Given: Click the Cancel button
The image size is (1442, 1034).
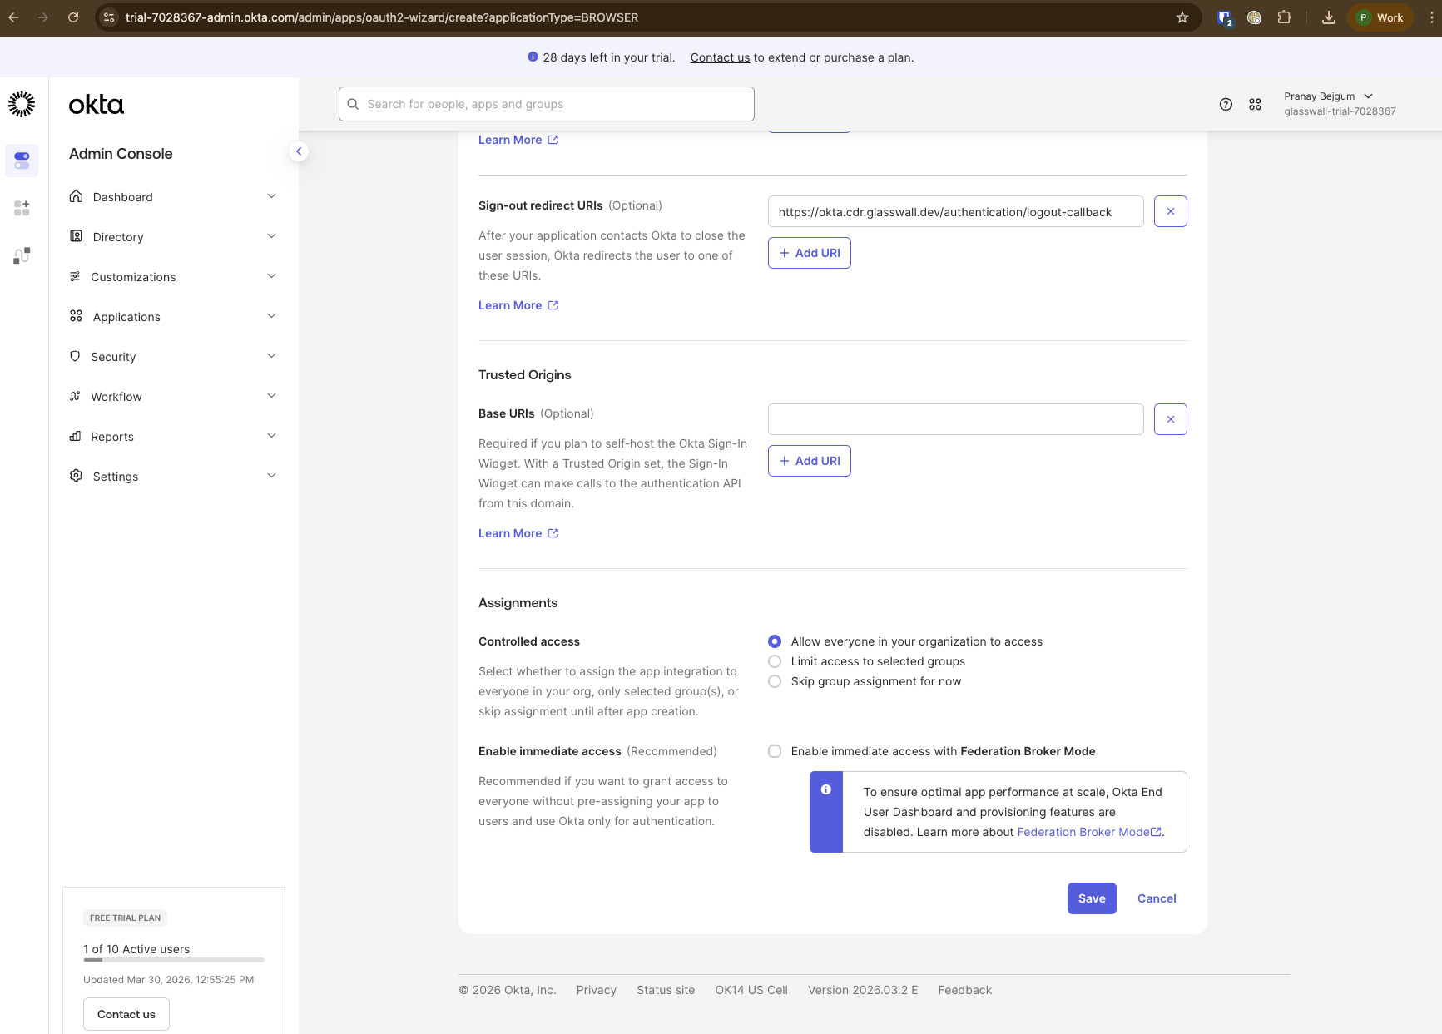Looking at the screenshot, I should coord(1157,898).
